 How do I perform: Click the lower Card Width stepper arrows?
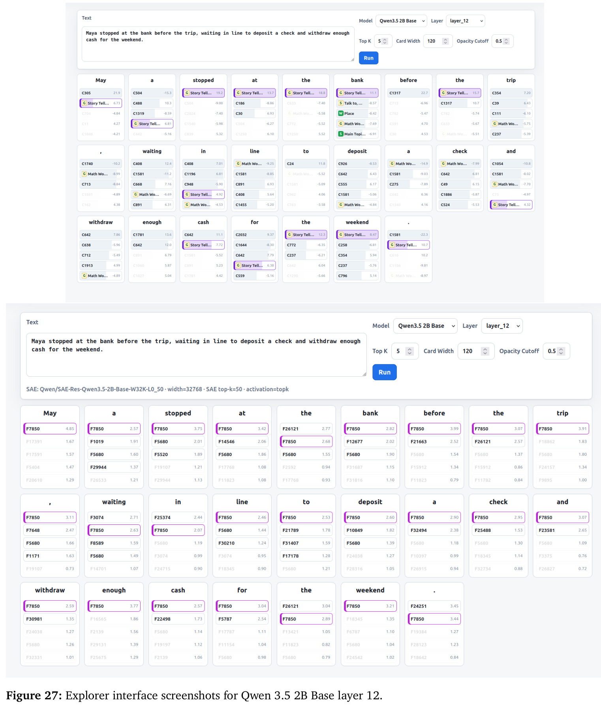485,351
